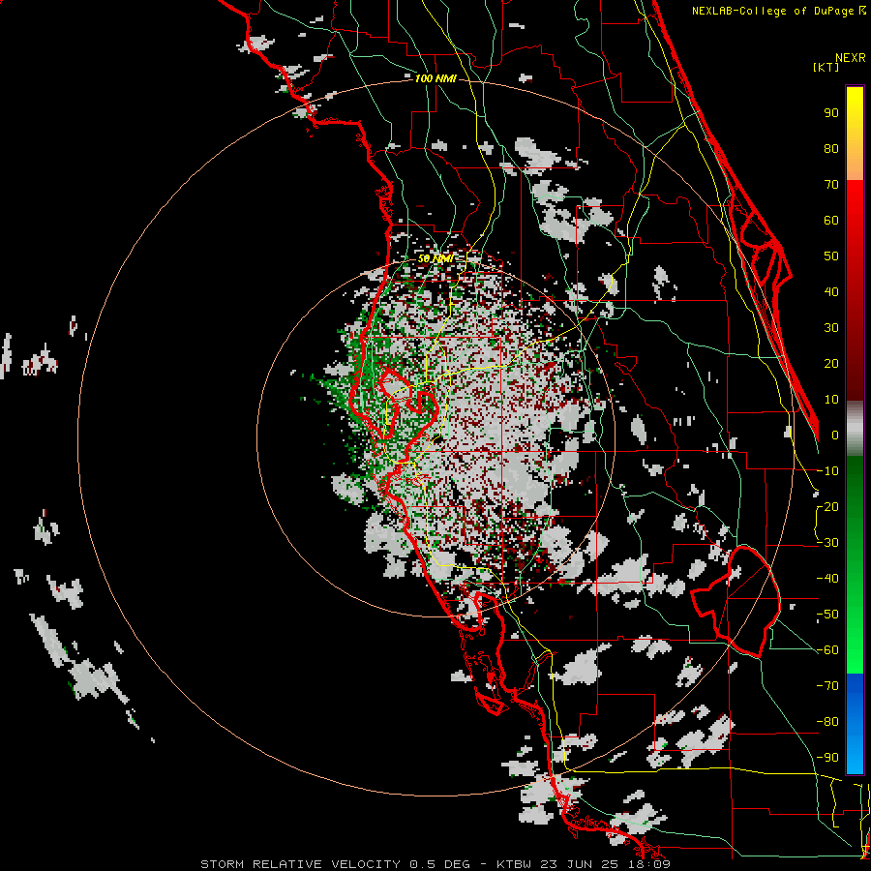Pick the blue segment at the color bar bottom
The image size is (871, 871).
(855, 723)
